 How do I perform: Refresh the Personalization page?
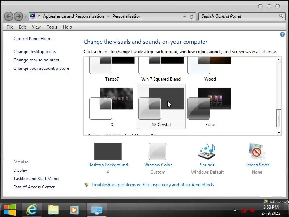tap(191, 17)
